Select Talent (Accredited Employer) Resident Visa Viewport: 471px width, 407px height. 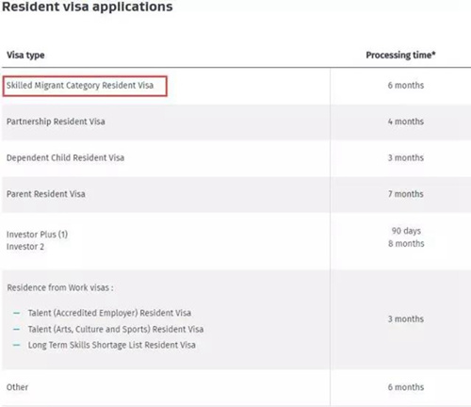(x=109, y=313)
